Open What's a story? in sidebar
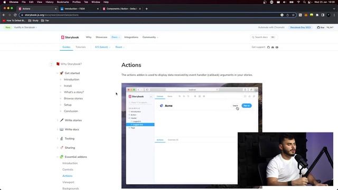Image resolution: width=338 pixels, height=190 pixels. click(x=74, y=92)
